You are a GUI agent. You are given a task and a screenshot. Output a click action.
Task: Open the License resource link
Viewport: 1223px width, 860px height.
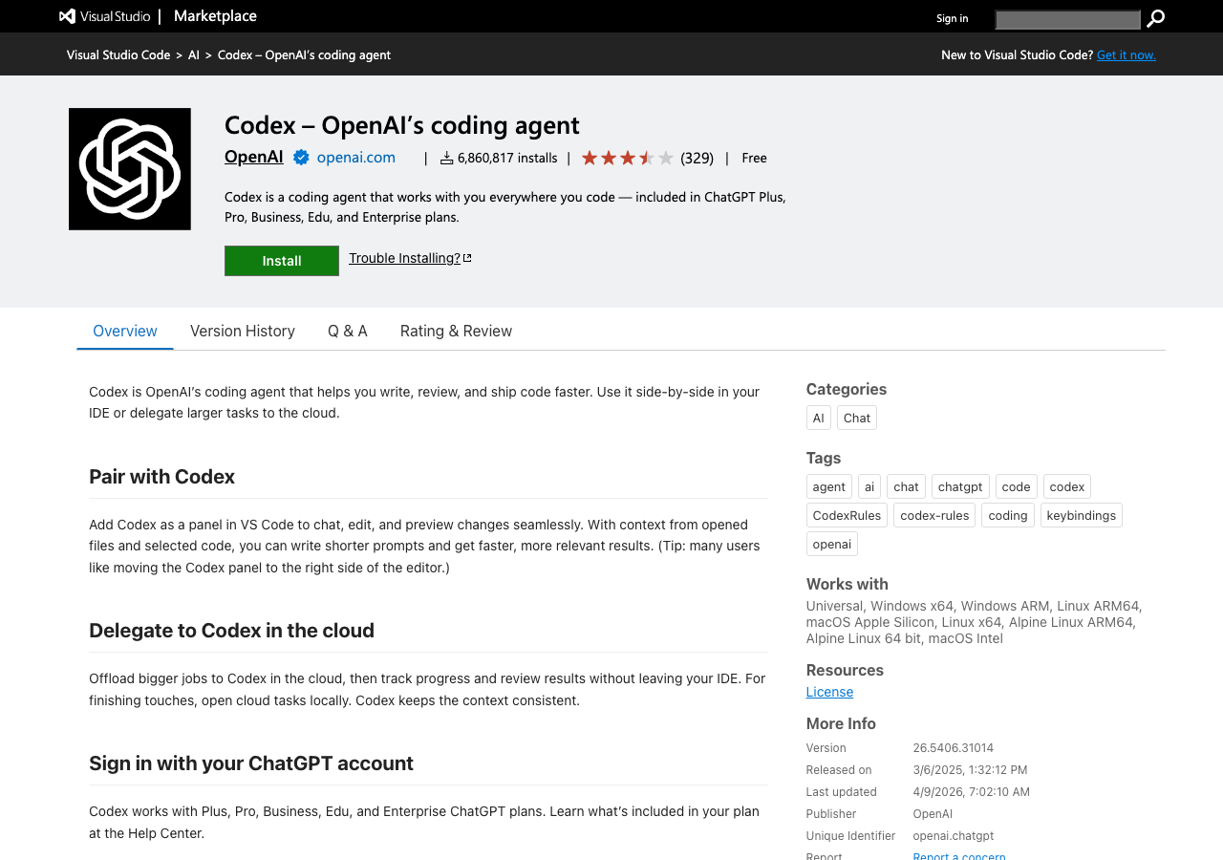829,692
